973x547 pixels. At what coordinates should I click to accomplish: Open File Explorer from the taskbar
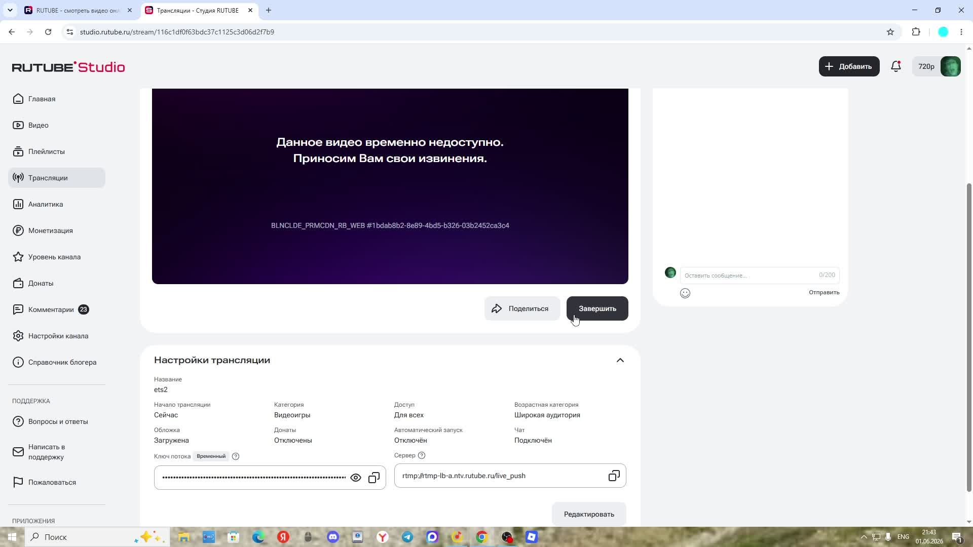(183, 537)
